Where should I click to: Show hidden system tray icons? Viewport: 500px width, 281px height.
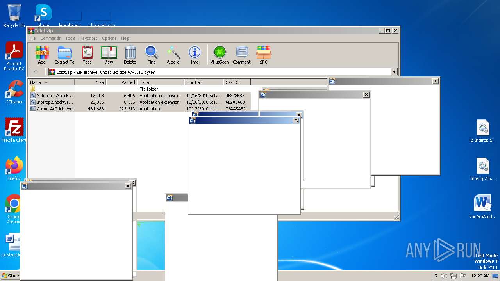pos(436,276)
